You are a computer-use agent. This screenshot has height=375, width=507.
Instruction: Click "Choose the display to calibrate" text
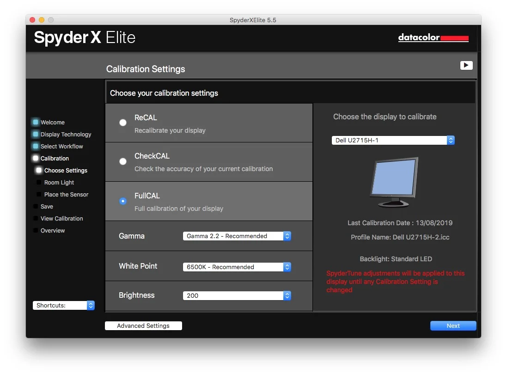pyautogui.click(x=385, y=117)
